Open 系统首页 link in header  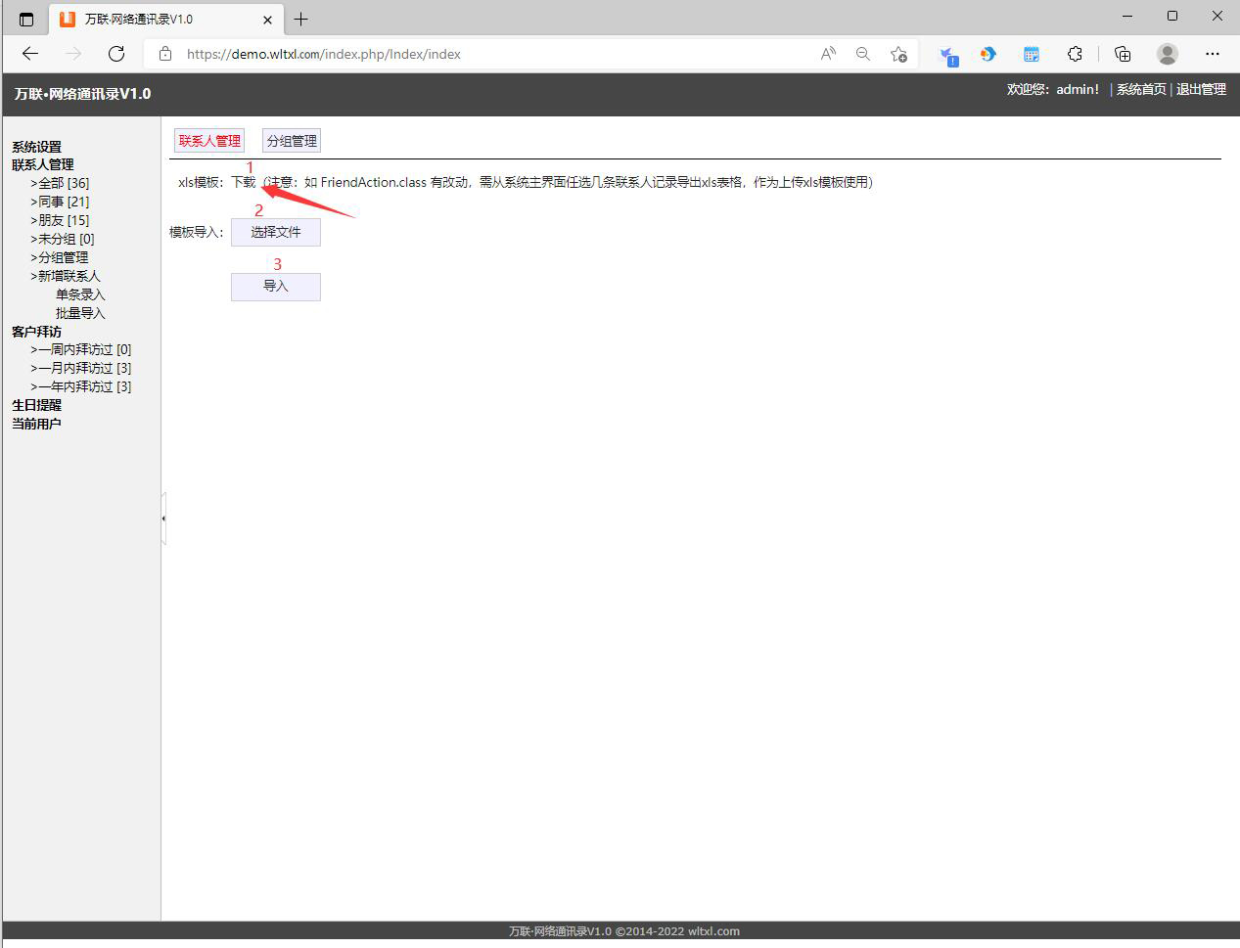[1141, 89]
